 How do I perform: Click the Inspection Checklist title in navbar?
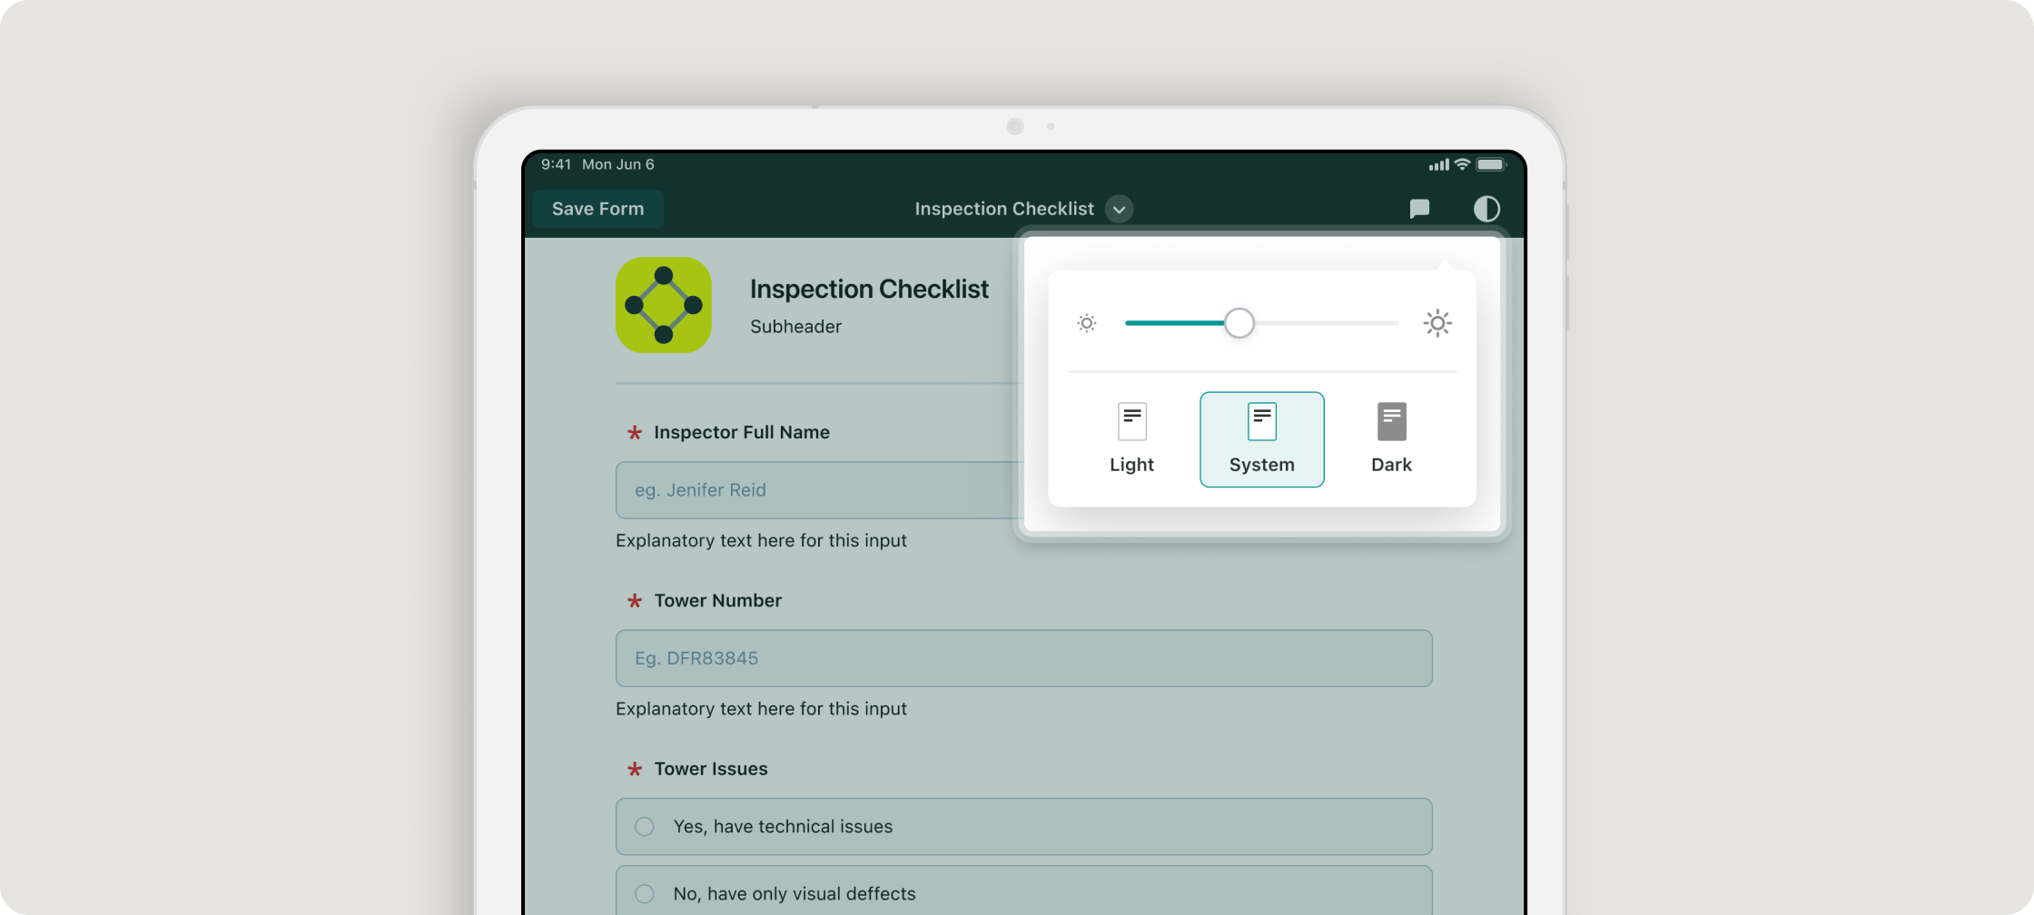pos(1003,209)
